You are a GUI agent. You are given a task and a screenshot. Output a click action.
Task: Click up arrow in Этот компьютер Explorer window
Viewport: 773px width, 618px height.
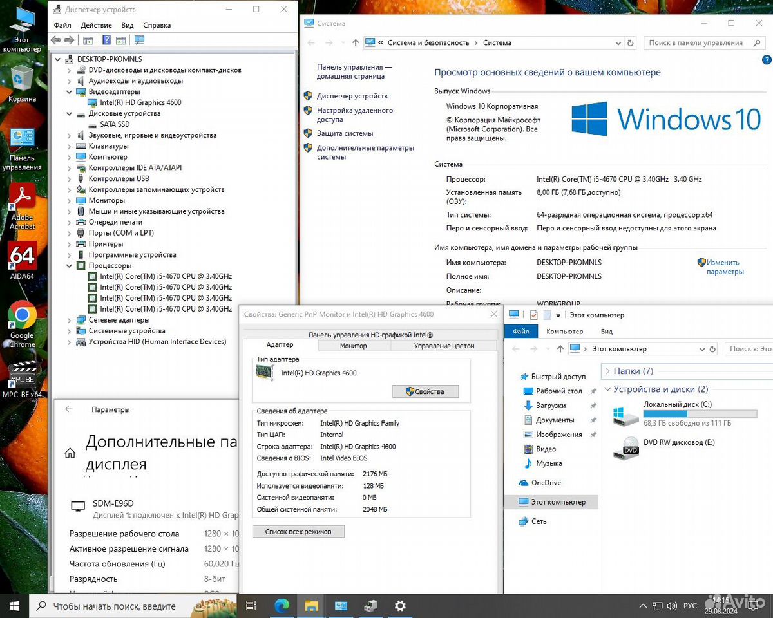pos(560,349)
